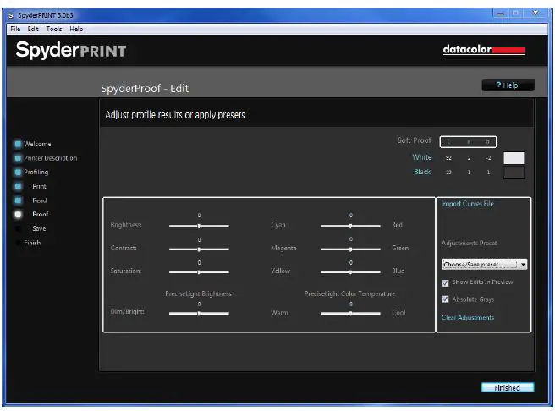Image resolution: width=555 pixels, height=411 pixels.
Task: Click the Contrast slider handle
Action: coord(199,249)
